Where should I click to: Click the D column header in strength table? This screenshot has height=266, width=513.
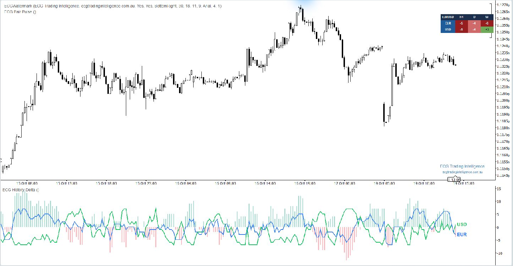point(474,17)
